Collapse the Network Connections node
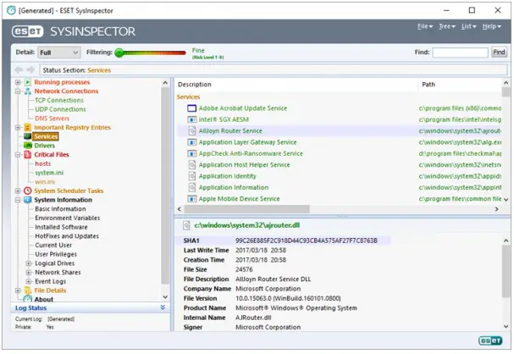This screenshot has height=354, width=514. [18, 91]
